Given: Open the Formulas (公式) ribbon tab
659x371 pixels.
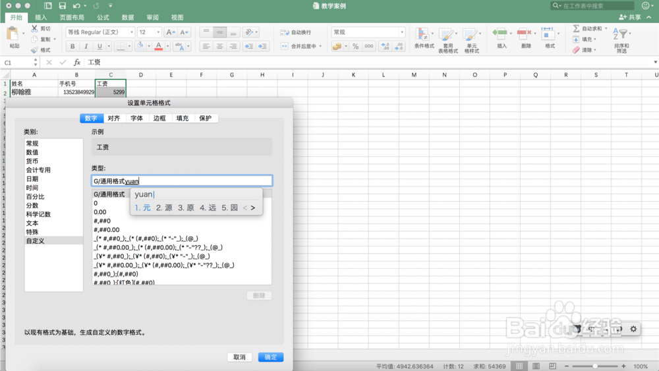Looking at the screenshot, I should click(103, 17).
